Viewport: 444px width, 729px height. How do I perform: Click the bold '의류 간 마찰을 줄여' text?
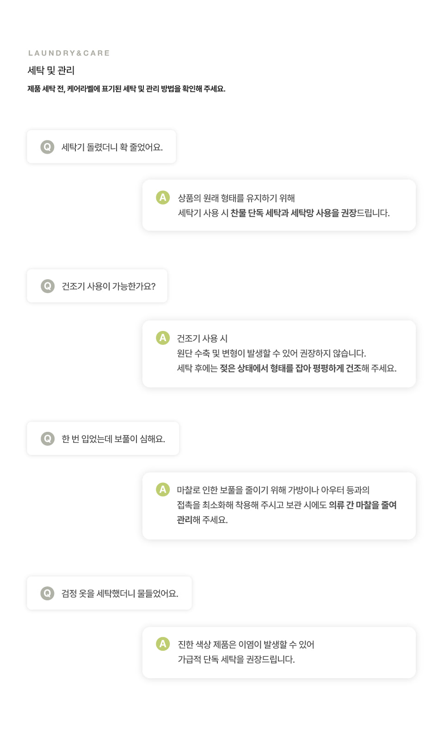coord(363,505)
